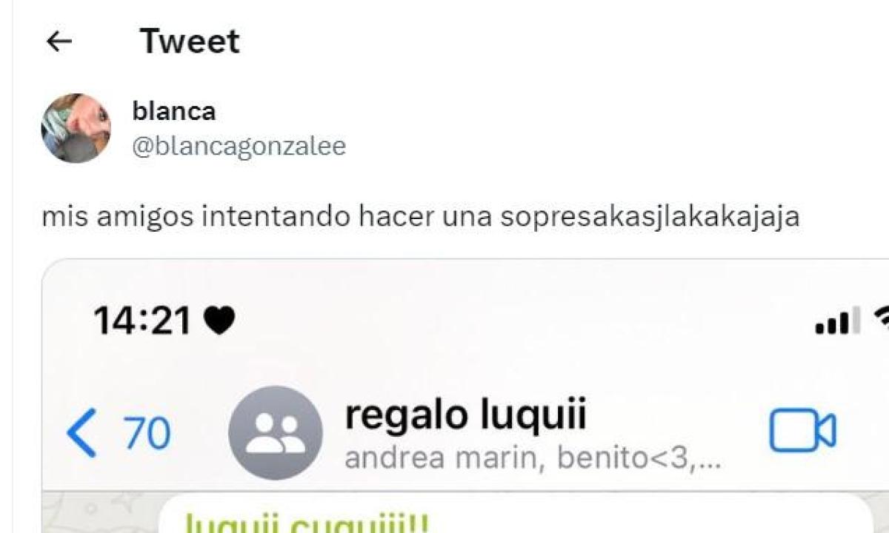
Task: Open the grey group avatar icon
Action: pos(276,432)
